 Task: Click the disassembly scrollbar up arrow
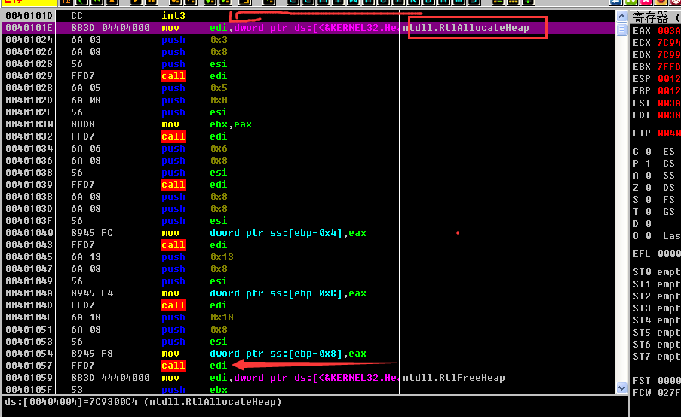click(x=621, y=16)
